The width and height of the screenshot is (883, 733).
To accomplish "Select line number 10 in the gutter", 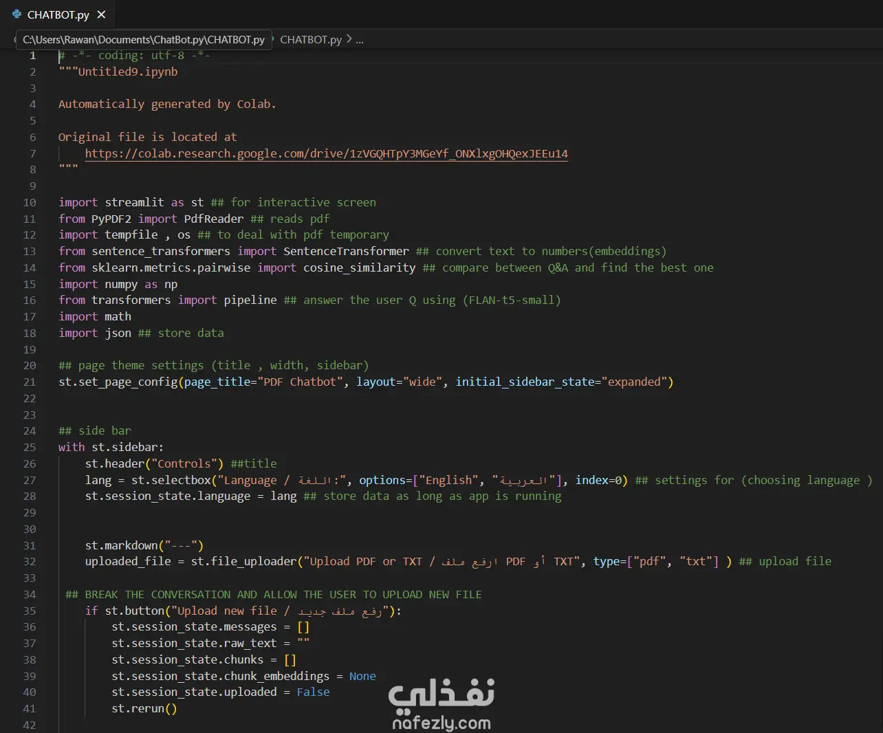I will point(30,203).
